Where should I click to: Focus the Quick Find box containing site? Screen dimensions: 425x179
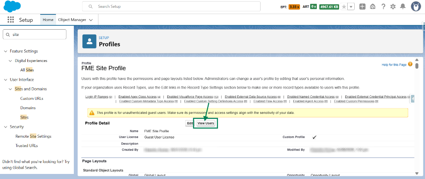[34, 35]
